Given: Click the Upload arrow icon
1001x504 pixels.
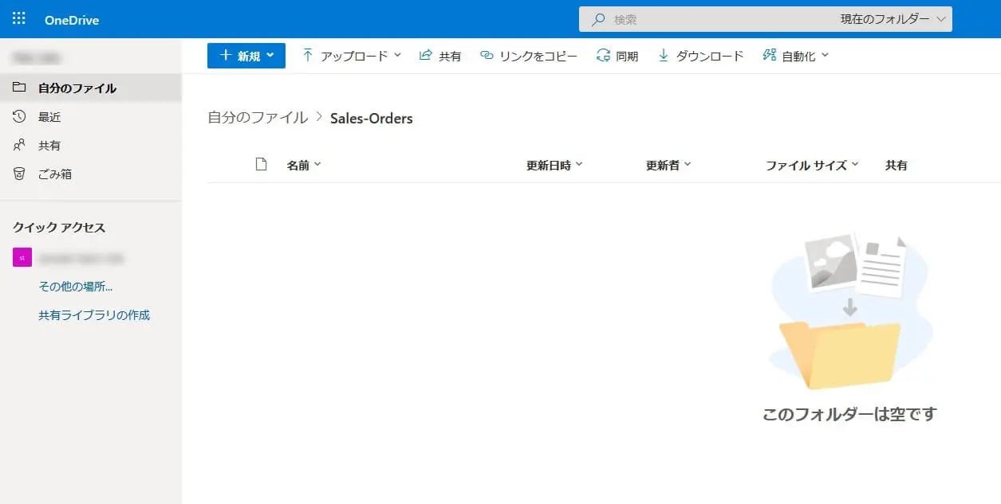Looking at the screenshot, I should (x=308, y=56).
